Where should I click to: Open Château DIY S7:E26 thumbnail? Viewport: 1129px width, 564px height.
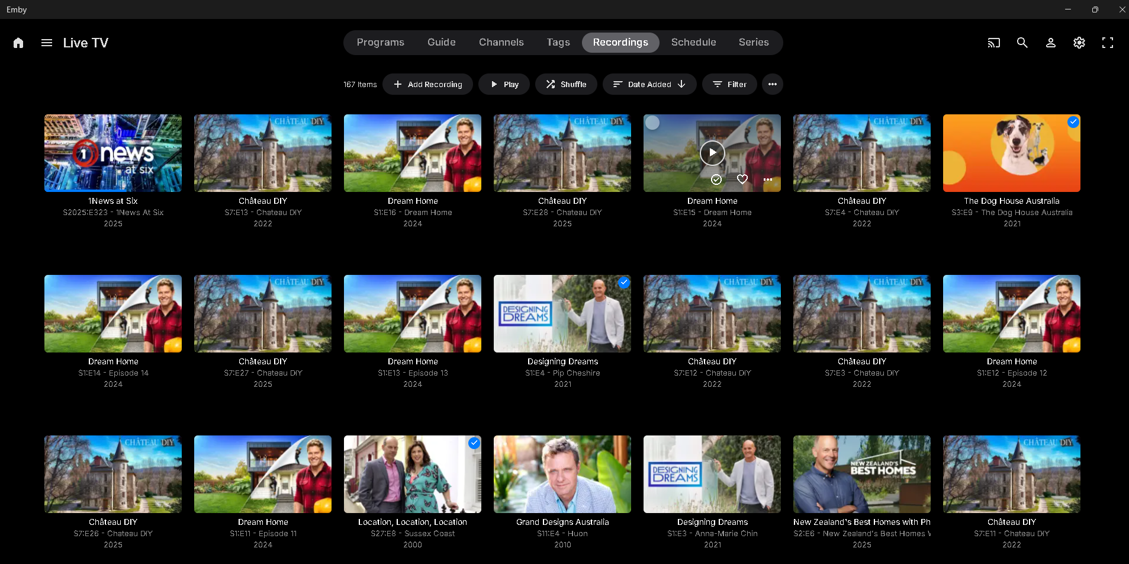[113, 474]
